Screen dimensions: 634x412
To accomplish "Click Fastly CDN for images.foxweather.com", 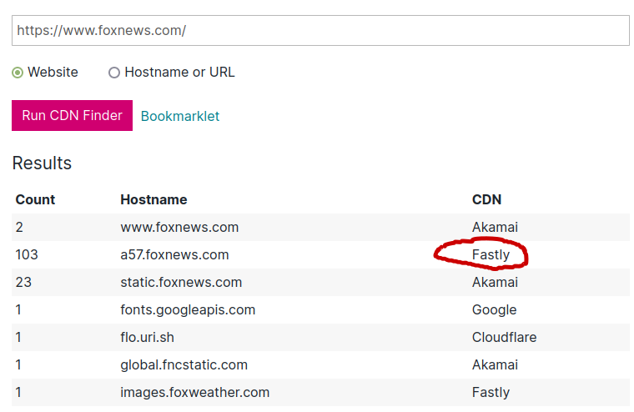I will 491,392.
